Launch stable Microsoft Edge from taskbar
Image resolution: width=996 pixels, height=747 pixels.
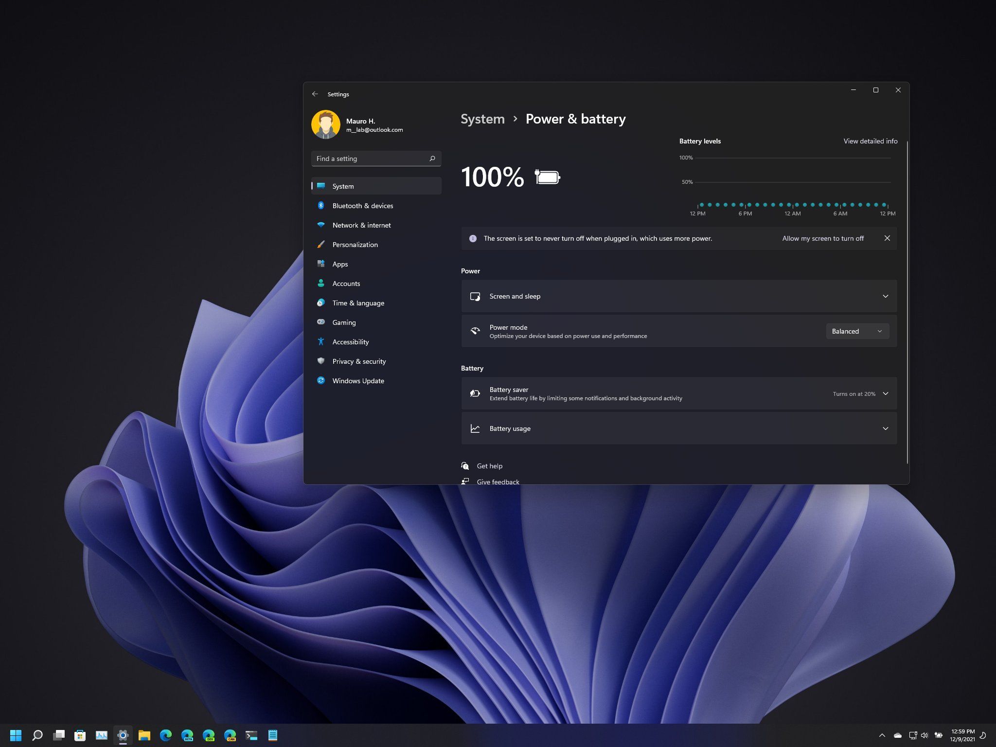(x=165, y=735)
